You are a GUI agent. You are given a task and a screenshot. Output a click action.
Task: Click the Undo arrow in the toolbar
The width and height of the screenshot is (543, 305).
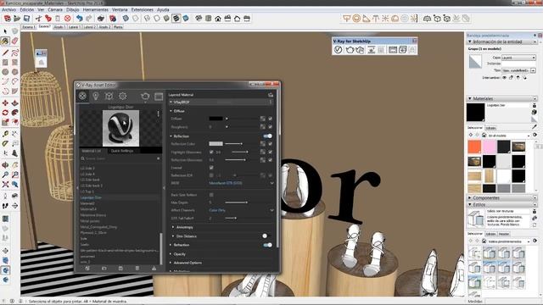tap(80, 19)
